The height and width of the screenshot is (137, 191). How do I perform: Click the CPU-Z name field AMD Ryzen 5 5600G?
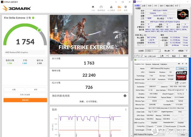(160, 10)
